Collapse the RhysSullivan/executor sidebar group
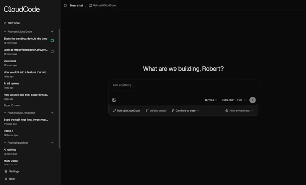Image resolution: width=306 pixels, height=185 pixels. click(x=5, y=113)
